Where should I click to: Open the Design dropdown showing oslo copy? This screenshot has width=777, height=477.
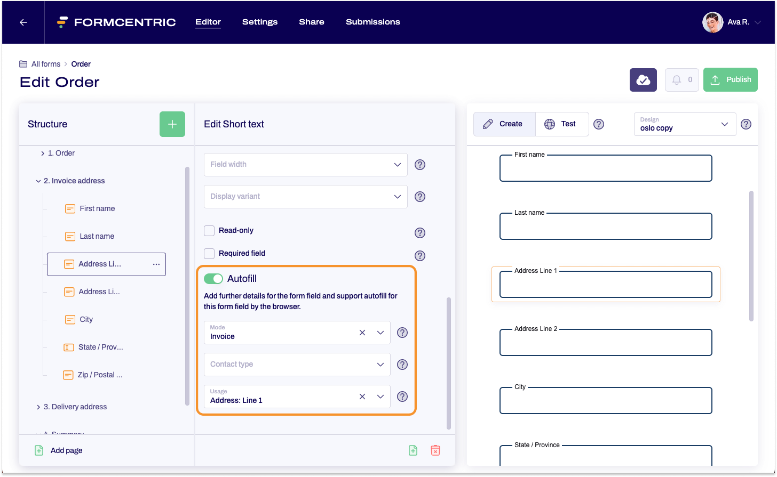(685, 124)
